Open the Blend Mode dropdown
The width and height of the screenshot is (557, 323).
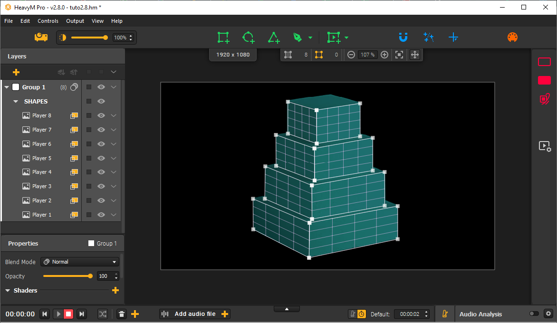coord(79,262)
